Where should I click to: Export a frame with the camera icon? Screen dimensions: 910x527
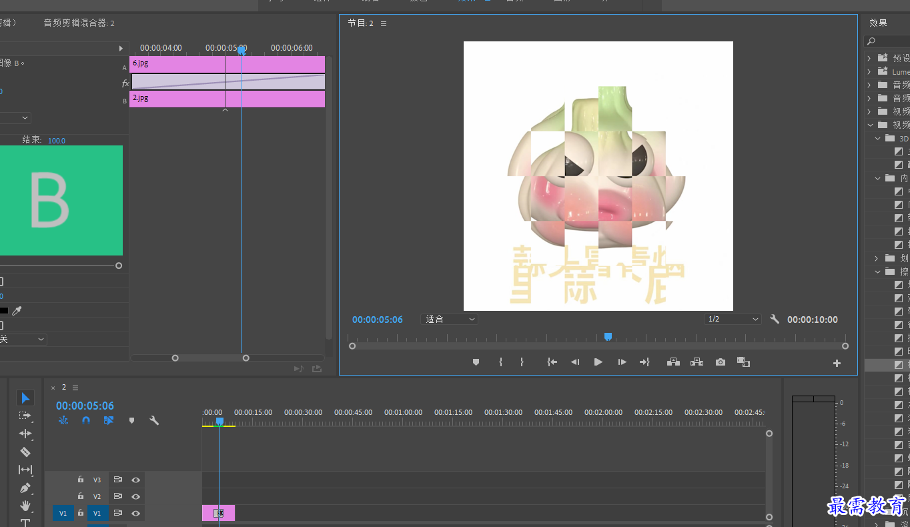[721, 362]
